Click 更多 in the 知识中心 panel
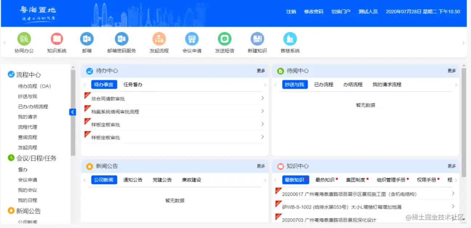 [x=452, y=166]
